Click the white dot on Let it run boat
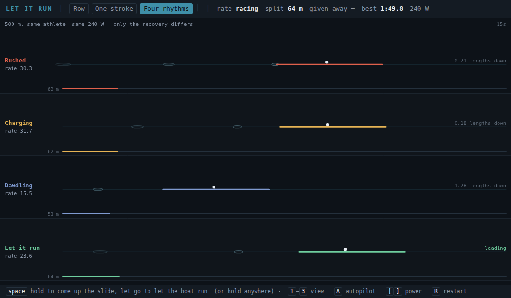511x298 pixels. coord(345,249)
